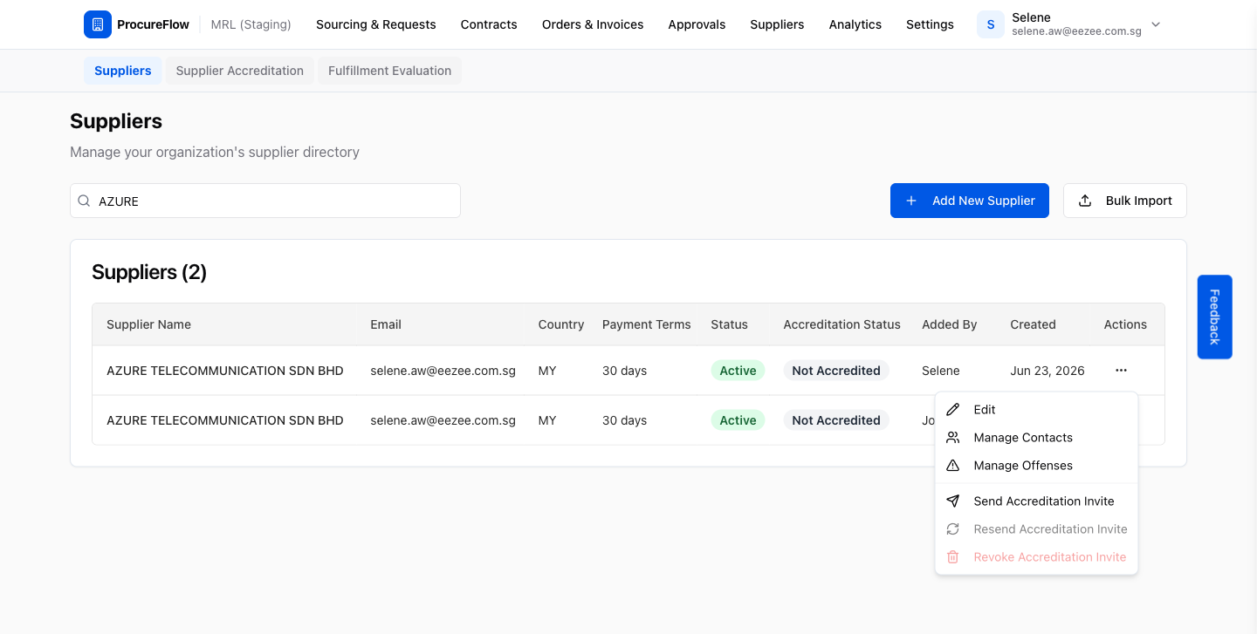This screenshot has width=1257, height=634.
Task: Click the Status column header
Action: (x=729, y=324)
